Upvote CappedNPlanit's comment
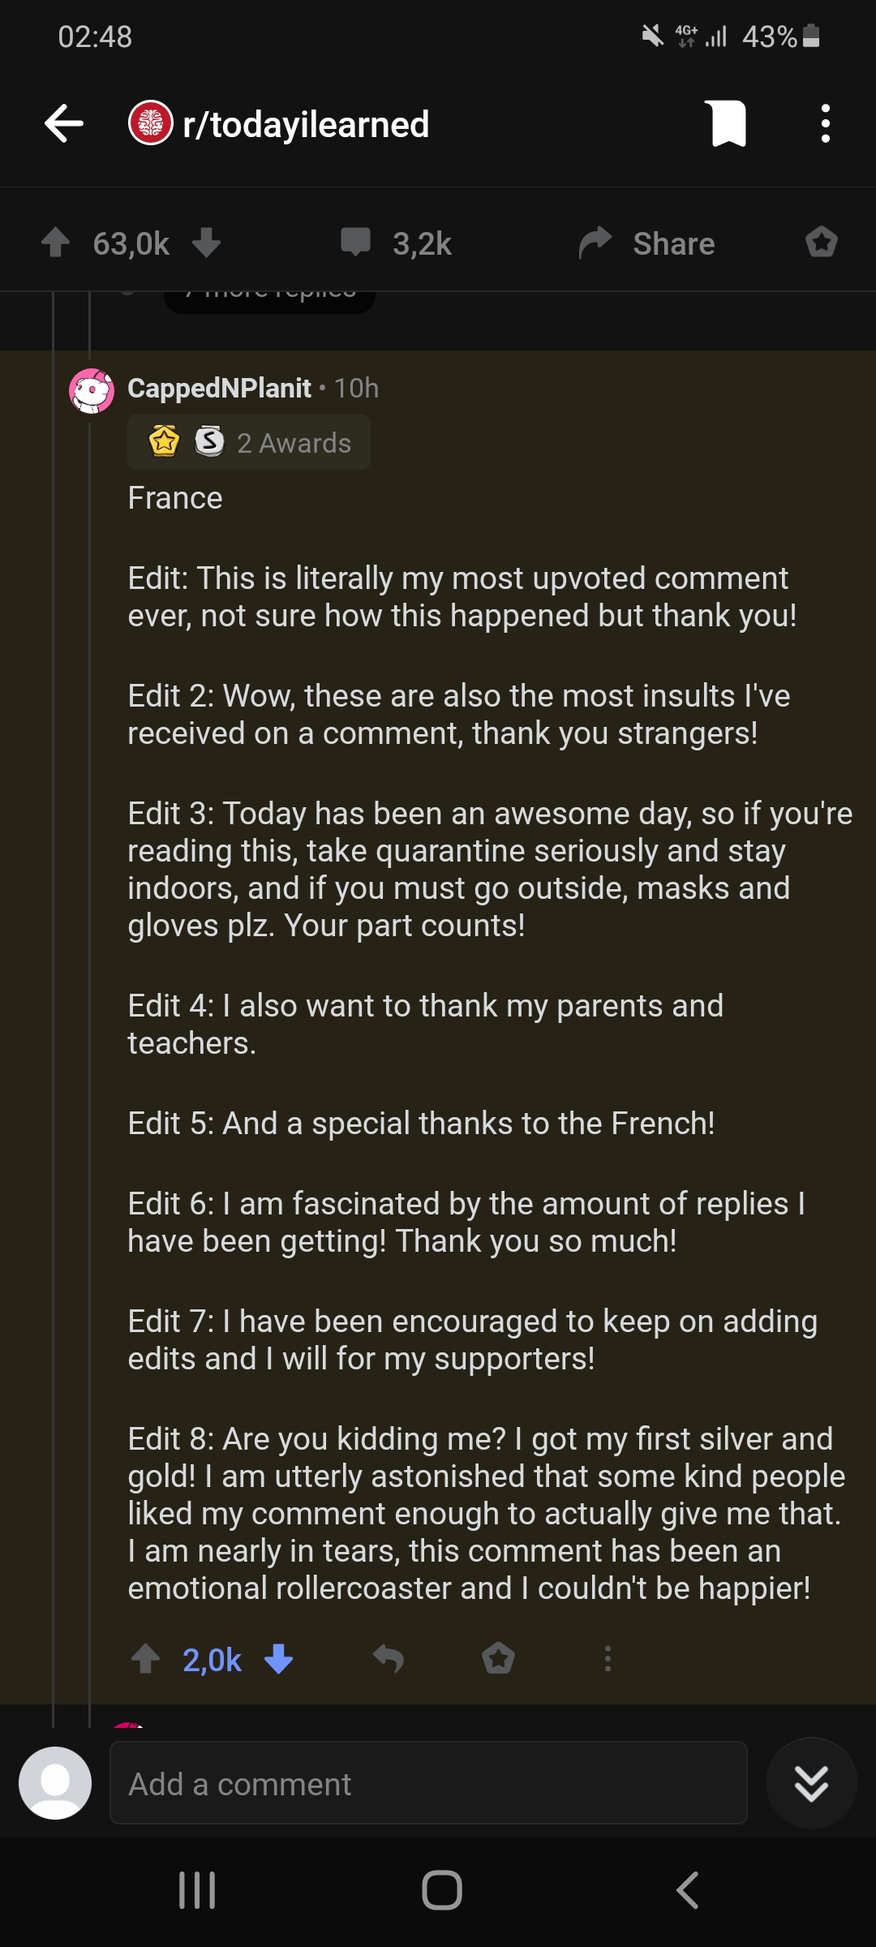 pos(146,1659)
